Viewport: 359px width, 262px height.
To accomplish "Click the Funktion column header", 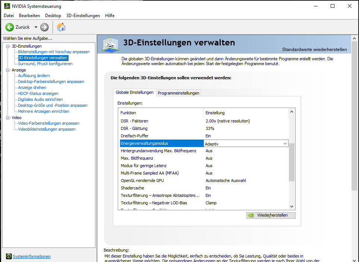I will point(161,113).
